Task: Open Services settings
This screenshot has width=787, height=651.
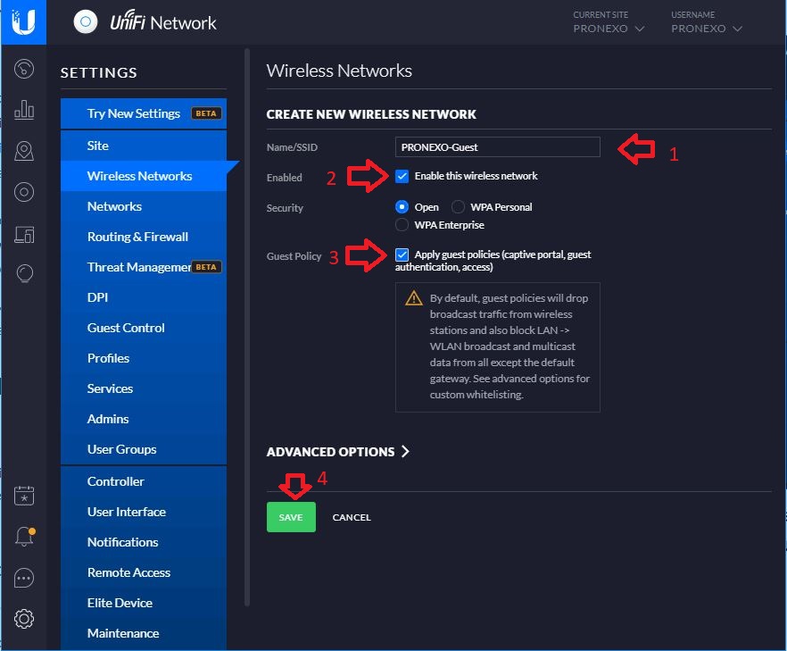Action: click(144, 388)
